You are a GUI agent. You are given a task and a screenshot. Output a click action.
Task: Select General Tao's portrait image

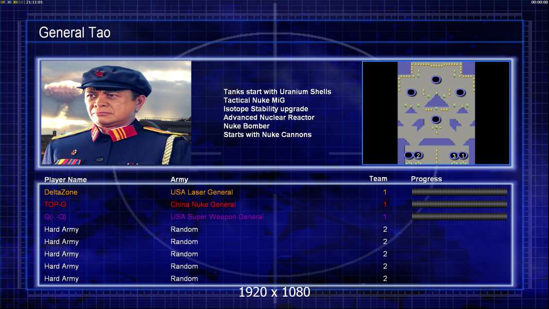(116, 113)
